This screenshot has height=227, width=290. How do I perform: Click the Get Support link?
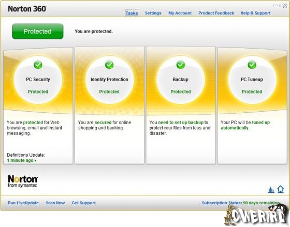(83, 203)
